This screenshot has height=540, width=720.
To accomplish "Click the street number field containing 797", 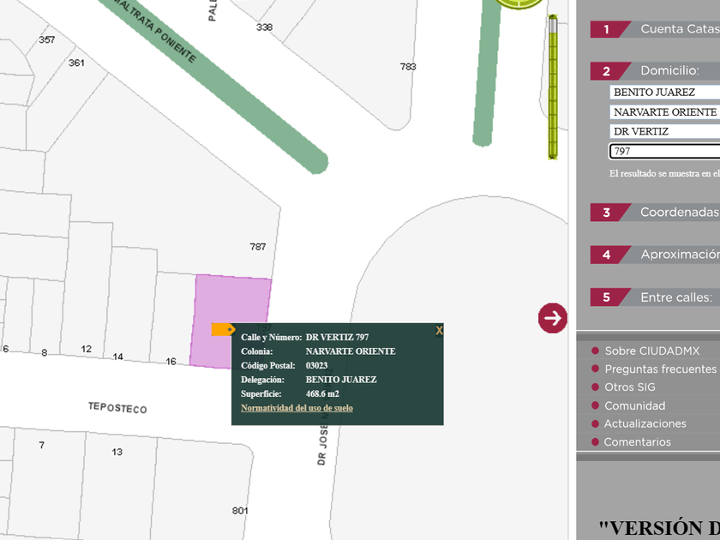I will point(664,152).
